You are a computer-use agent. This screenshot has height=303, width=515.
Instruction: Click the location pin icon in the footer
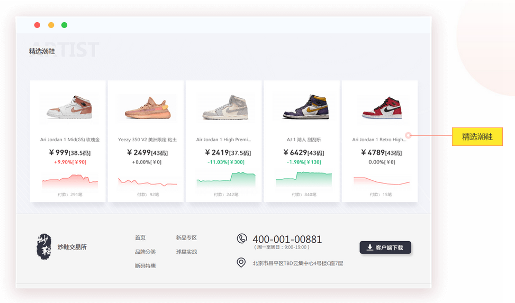[241, 262]
